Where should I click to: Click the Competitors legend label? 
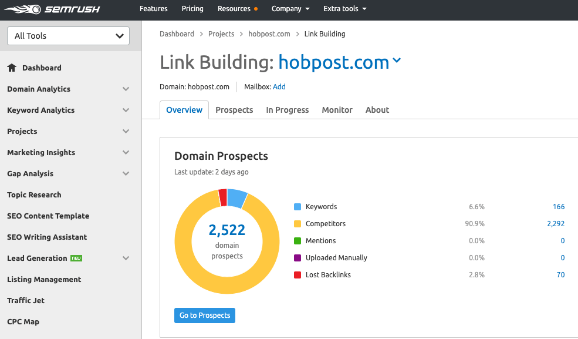[x=326, y=223]
